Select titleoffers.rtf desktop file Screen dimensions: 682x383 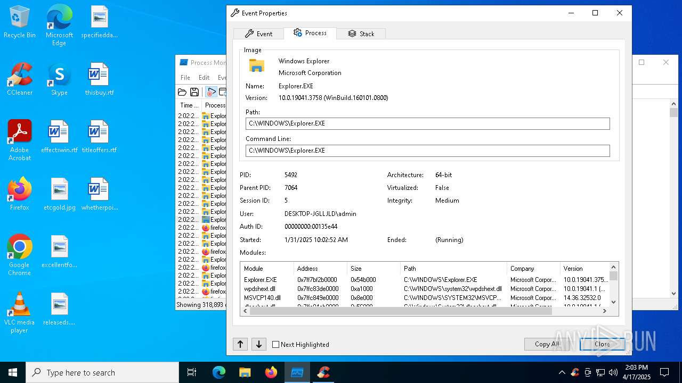99,137
